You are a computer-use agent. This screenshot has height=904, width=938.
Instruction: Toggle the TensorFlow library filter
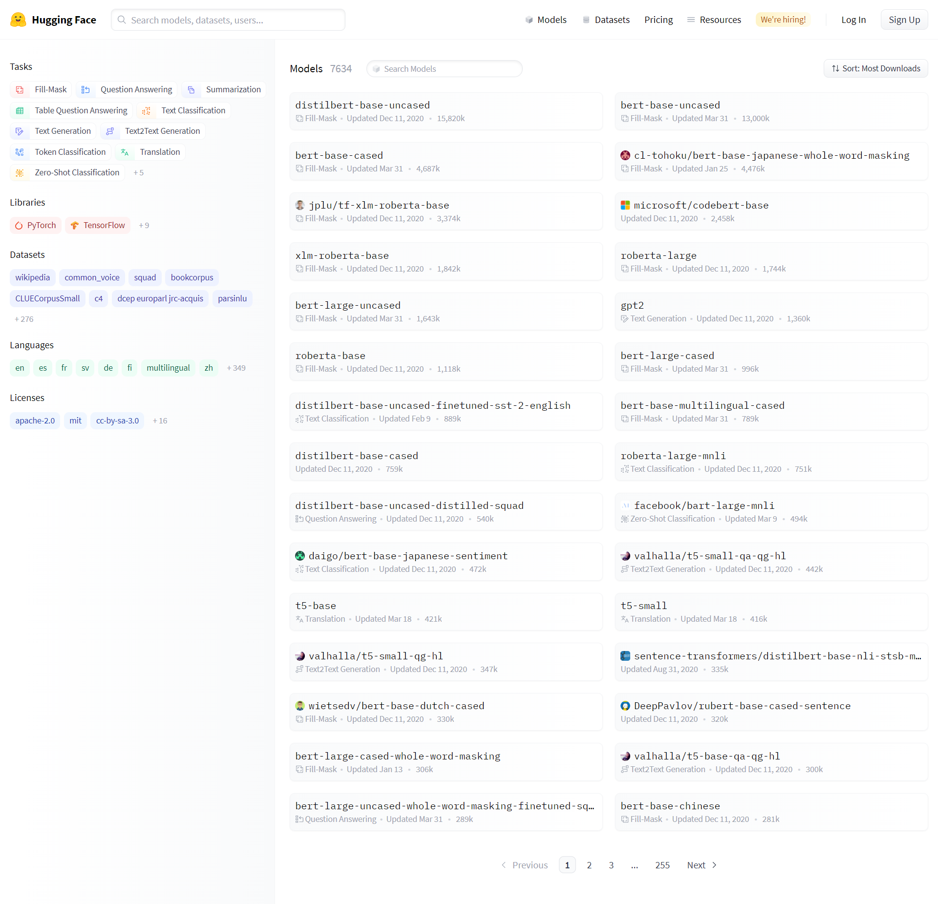point(98,226)
